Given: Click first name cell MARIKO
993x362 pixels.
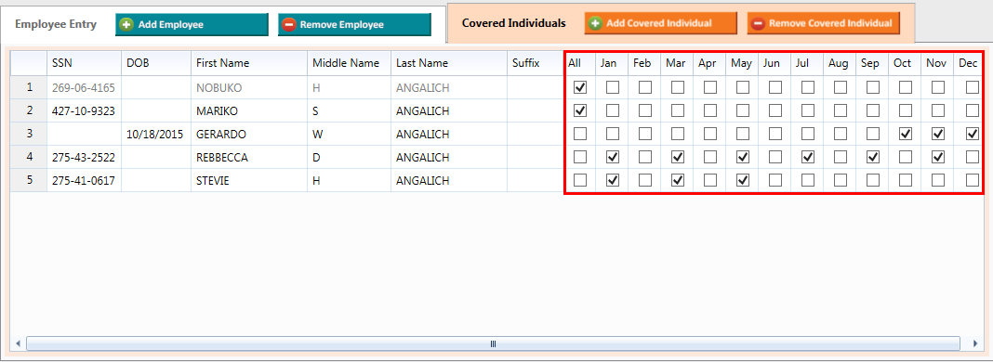Looking at the screenshot, I should [249, 111].
